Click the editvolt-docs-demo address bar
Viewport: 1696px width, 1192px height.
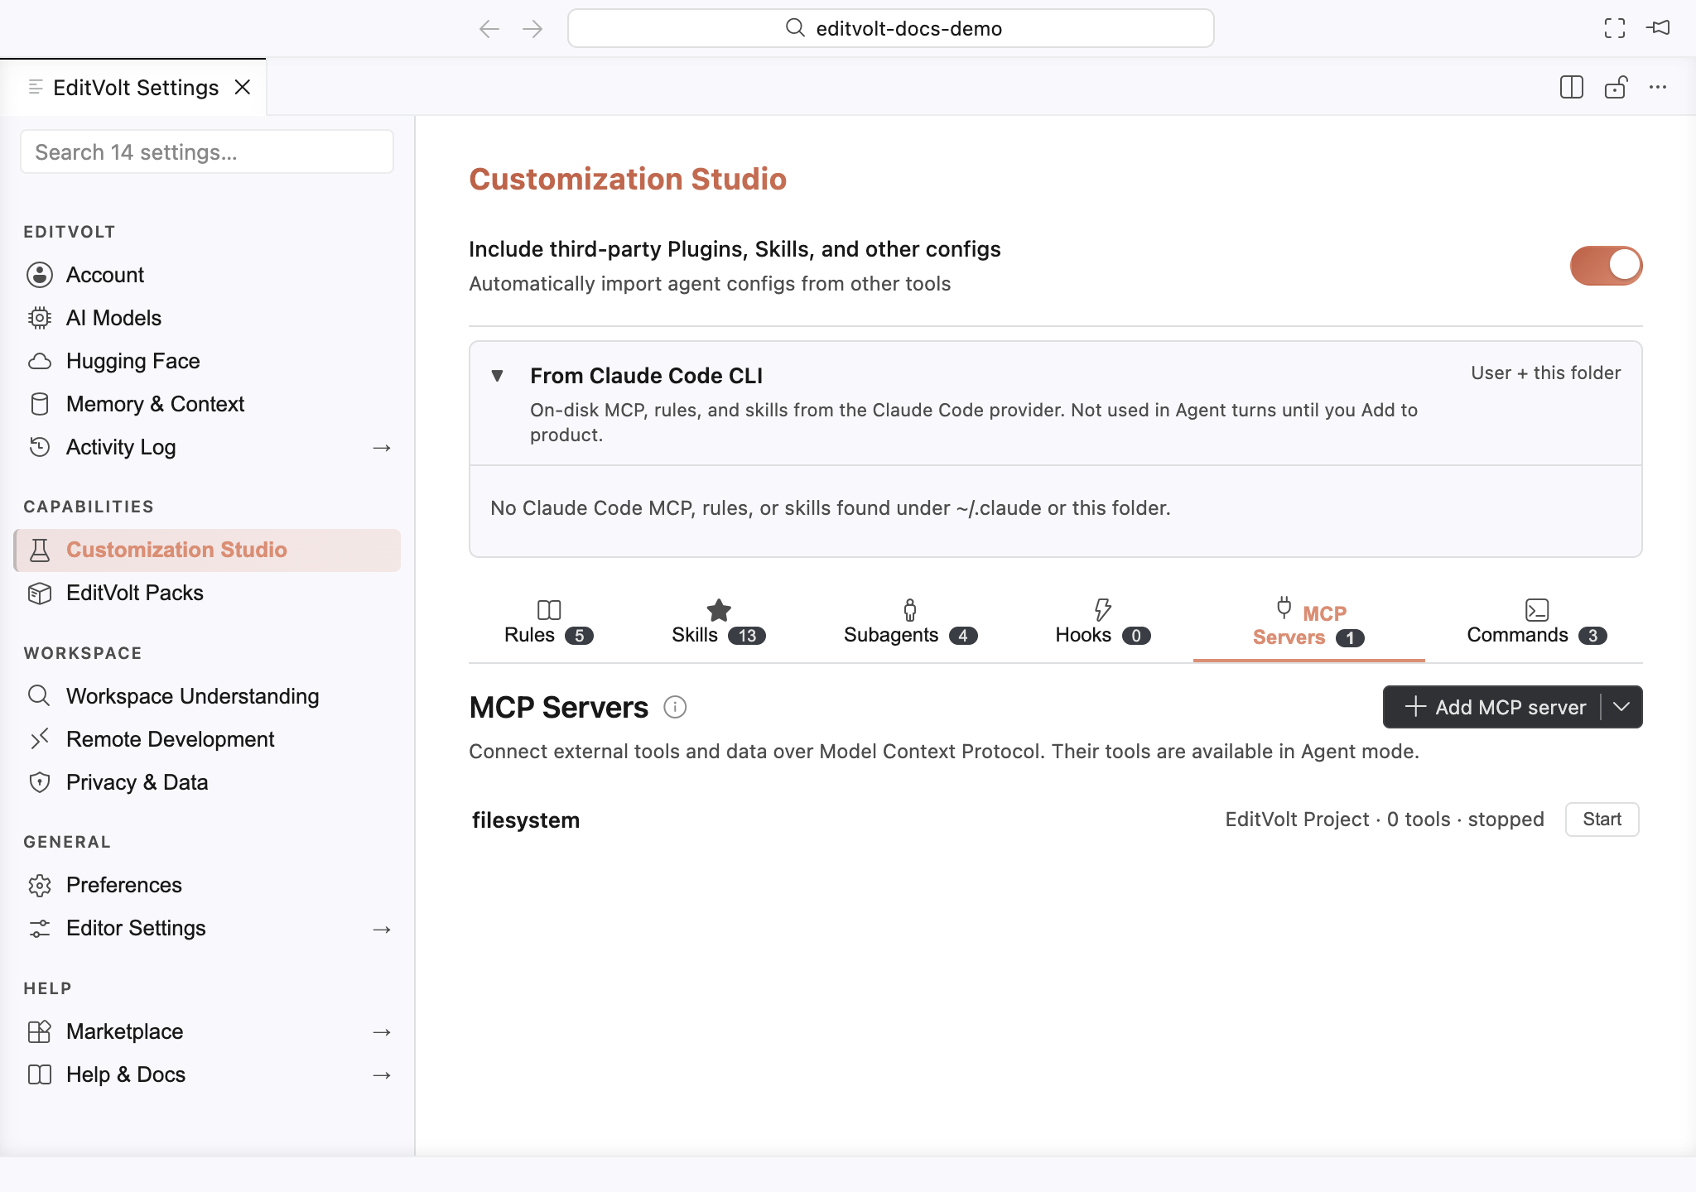[x=891, y=28]
